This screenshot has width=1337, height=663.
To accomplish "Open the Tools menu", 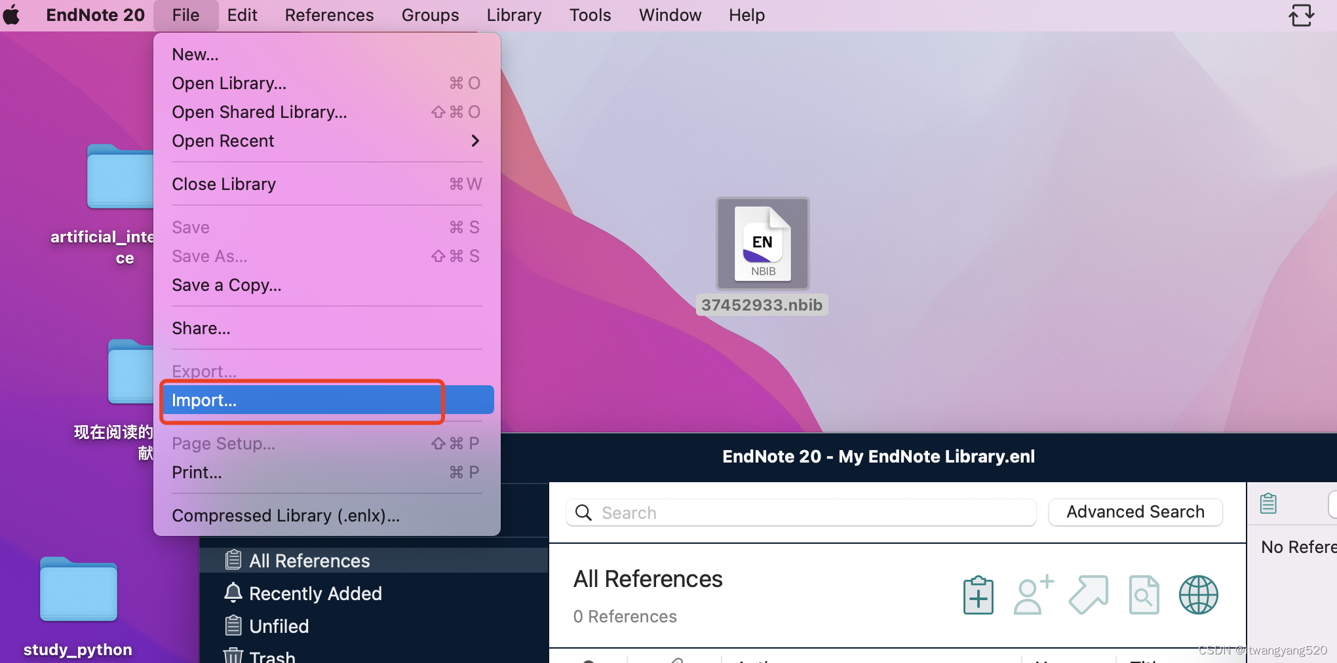I will [590, 15].
